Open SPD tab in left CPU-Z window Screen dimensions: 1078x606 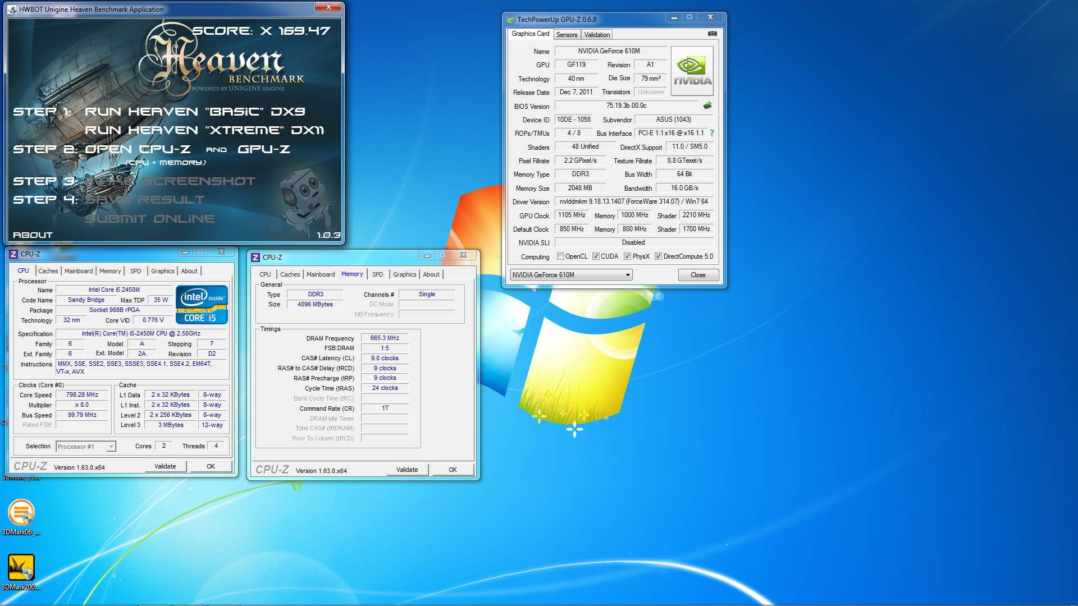point(136,271)
